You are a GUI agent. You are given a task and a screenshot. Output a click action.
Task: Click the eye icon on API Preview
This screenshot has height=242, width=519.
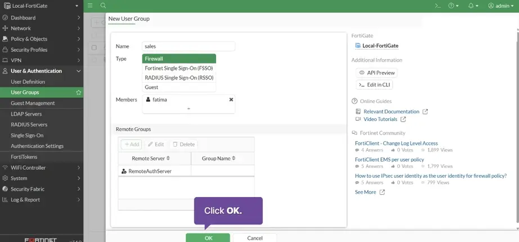[362, 73]
